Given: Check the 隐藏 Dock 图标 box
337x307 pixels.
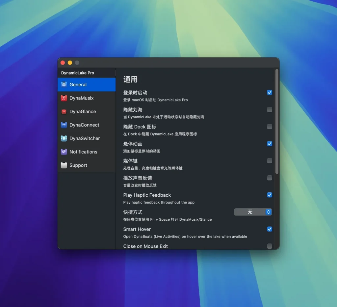Looking at the screenshot, I should [x=270, y=127].
